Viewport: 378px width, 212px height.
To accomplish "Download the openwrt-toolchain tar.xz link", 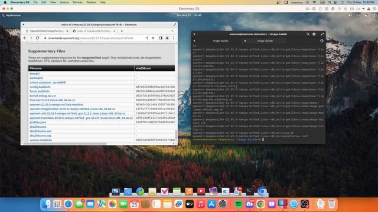I will pos(82,118).
